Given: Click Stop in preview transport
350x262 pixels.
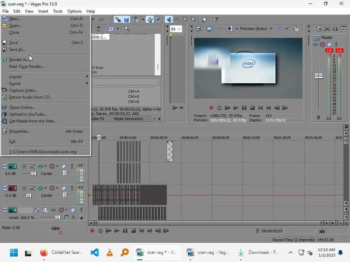Looking at the screenshot, I should tap(252, 108).
